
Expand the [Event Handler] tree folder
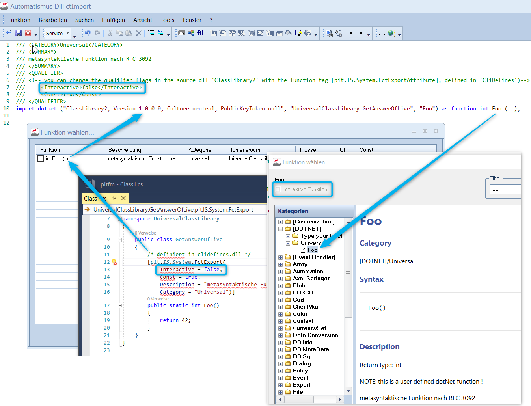pos(281,257)
